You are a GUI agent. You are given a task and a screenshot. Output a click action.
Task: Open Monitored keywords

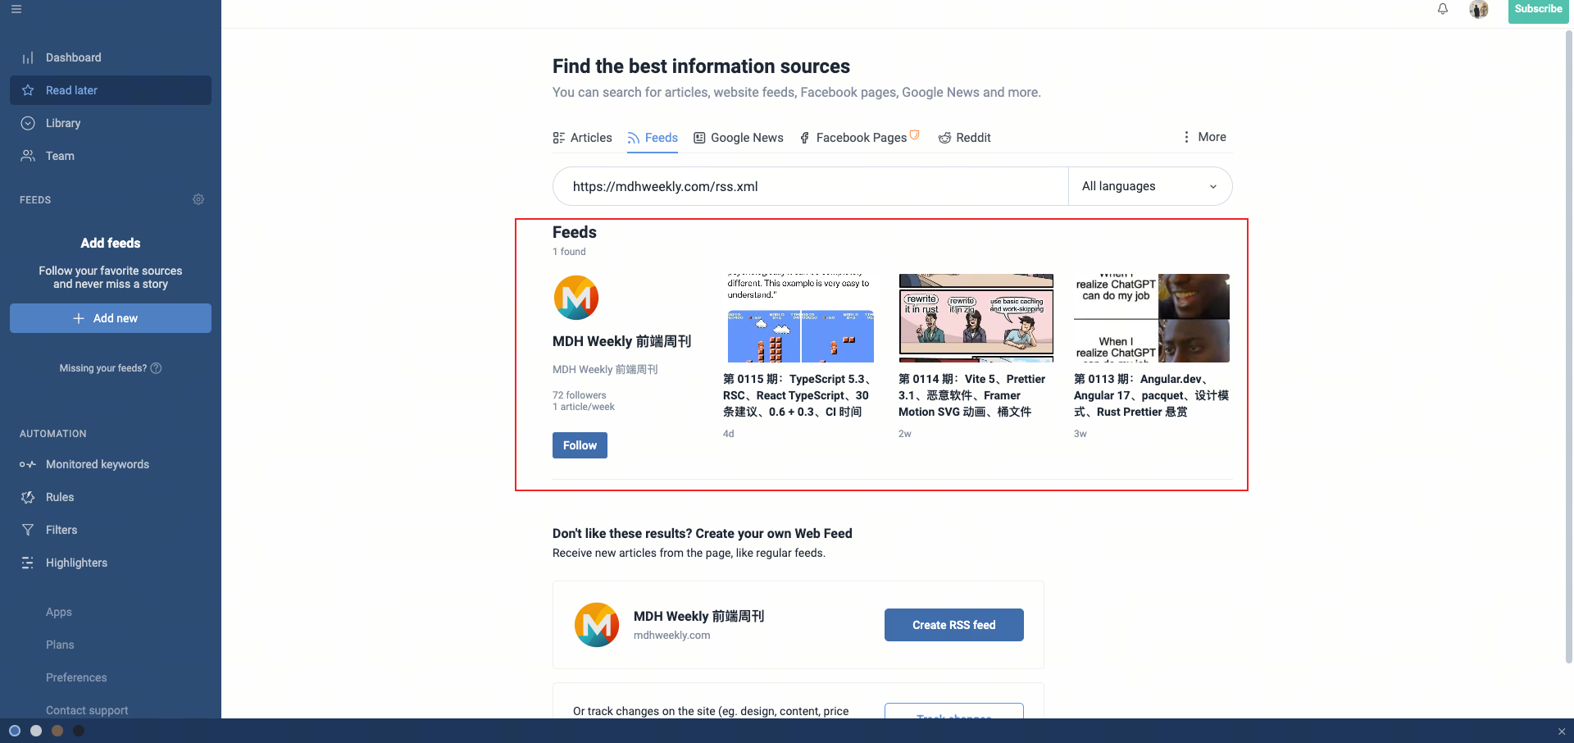coord(98,464)
